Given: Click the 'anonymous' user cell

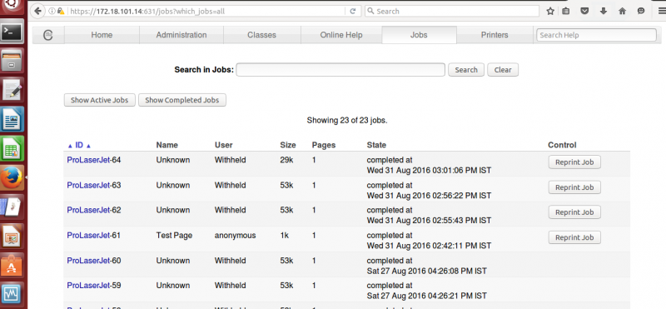Looking at the screenshot, I should 236,235.
